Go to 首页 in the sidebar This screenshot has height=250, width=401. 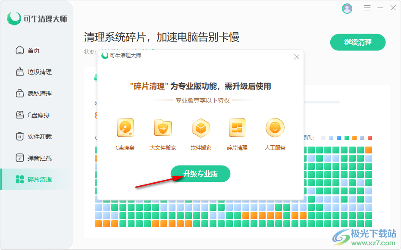[x=34, y=50]
